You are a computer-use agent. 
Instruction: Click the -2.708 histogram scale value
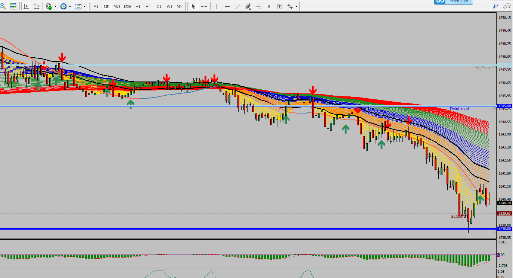tap(503, 266)
